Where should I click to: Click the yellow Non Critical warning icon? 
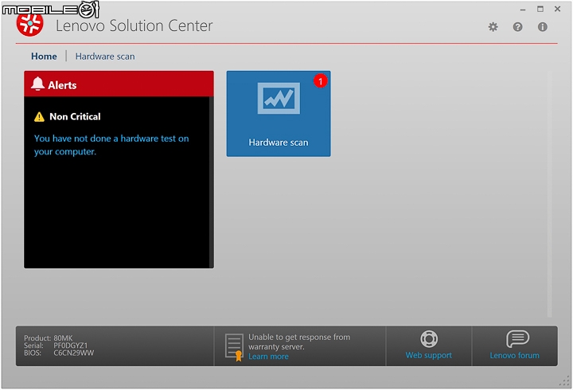click(39, 117)
